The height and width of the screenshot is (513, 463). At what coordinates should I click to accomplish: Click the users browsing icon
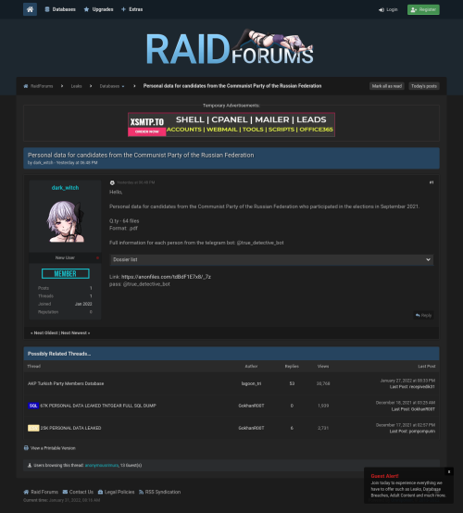(30, 465)
